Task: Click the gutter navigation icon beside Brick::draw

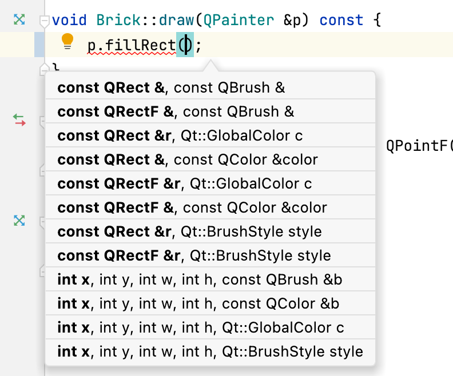Action: point(19,19)
